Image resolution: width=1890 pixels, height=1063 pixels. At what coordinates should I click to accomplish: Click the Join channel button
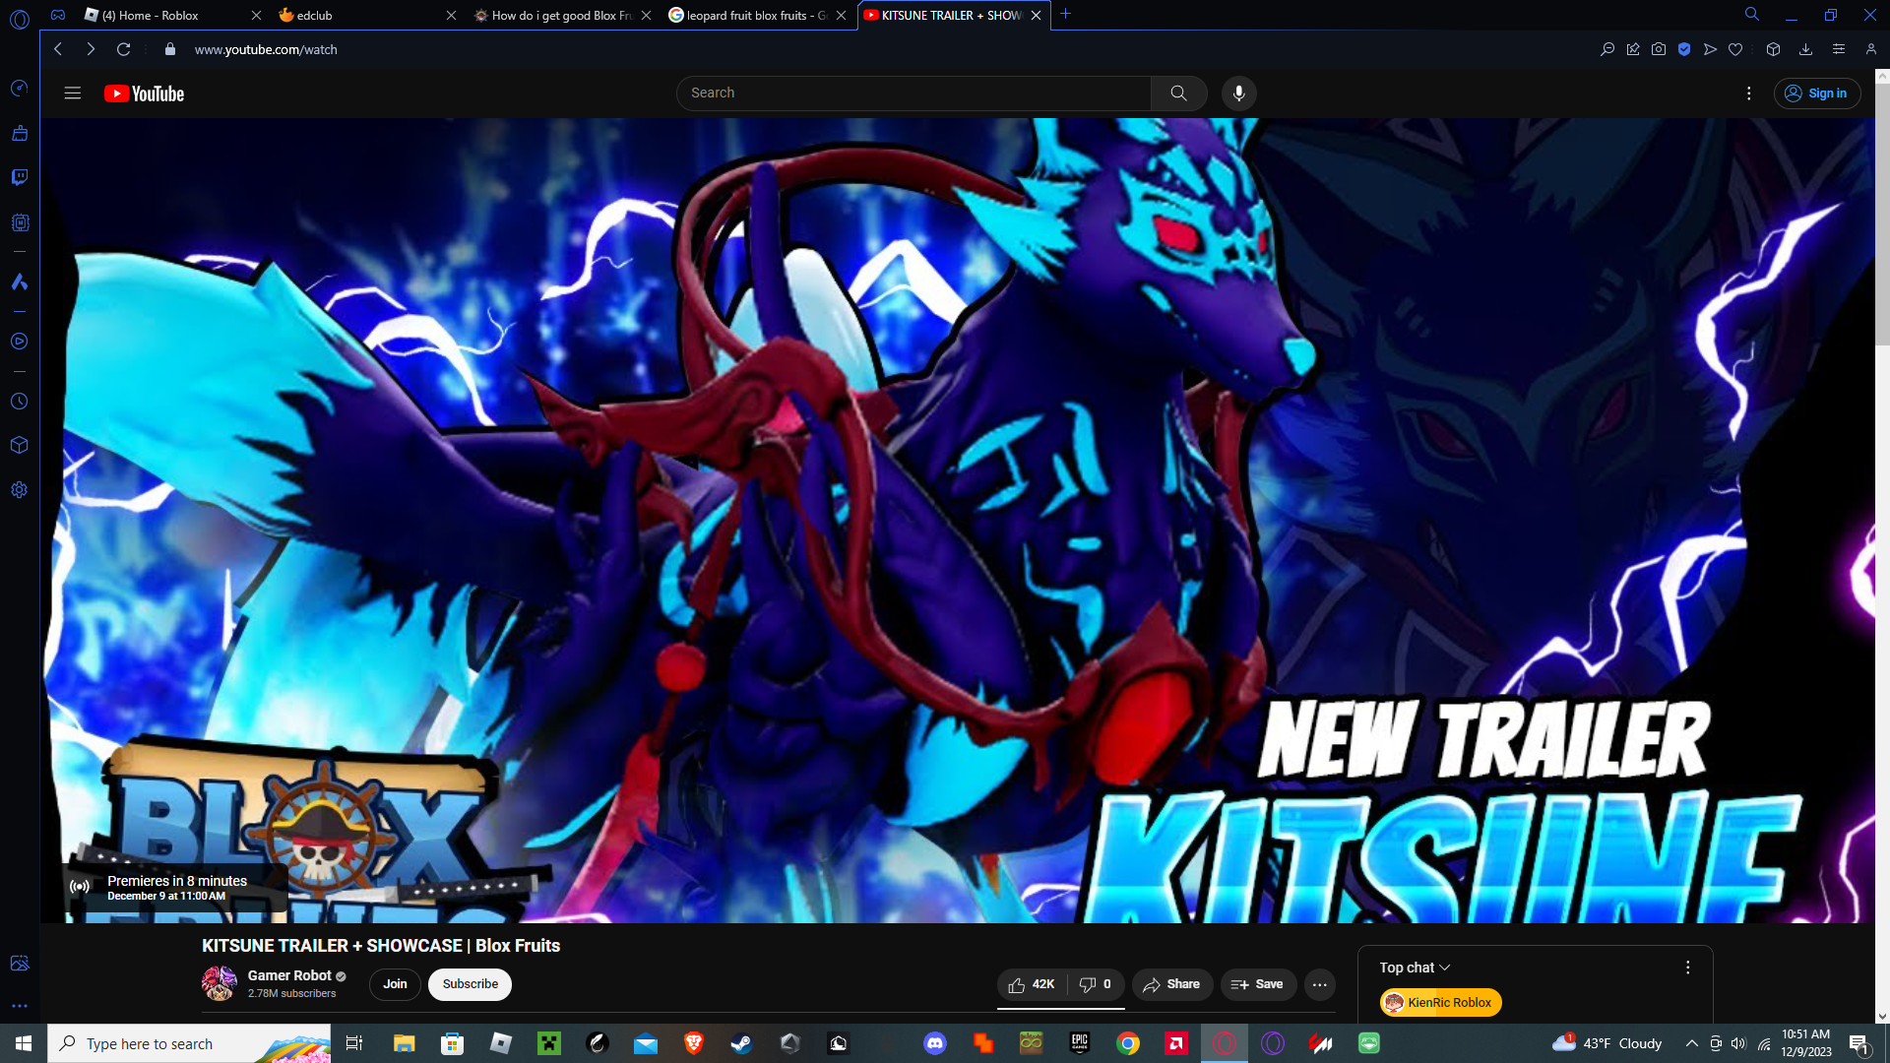(x=395, y=984)
